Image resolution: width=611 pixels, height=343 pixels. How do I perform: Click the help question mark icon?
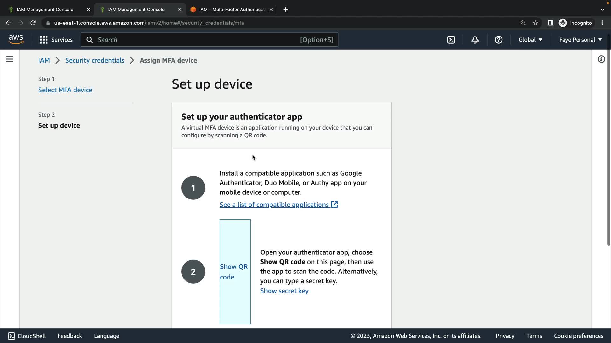coord(498,40)
